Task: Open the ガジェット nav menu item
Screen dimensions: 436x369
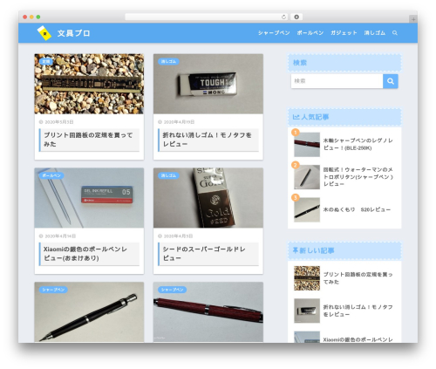Action: point(344,33)
